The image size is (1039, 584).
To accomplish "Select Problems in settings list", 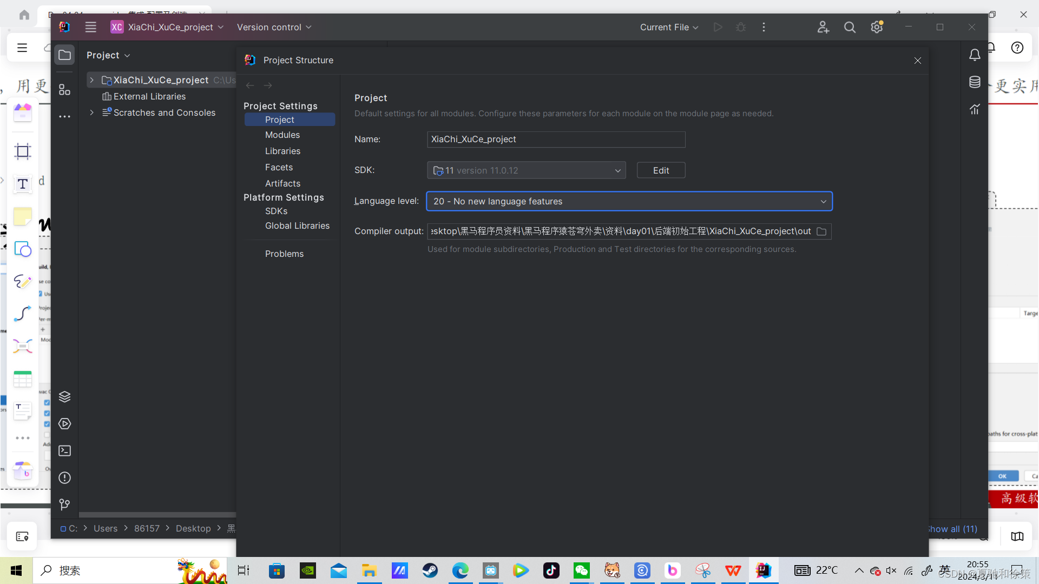I will click(284, 254).
